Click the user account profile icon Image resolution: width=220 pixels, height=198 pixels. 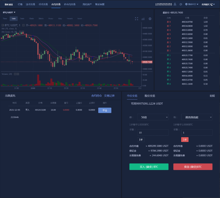pyautogui.click(x=175, y=4)
